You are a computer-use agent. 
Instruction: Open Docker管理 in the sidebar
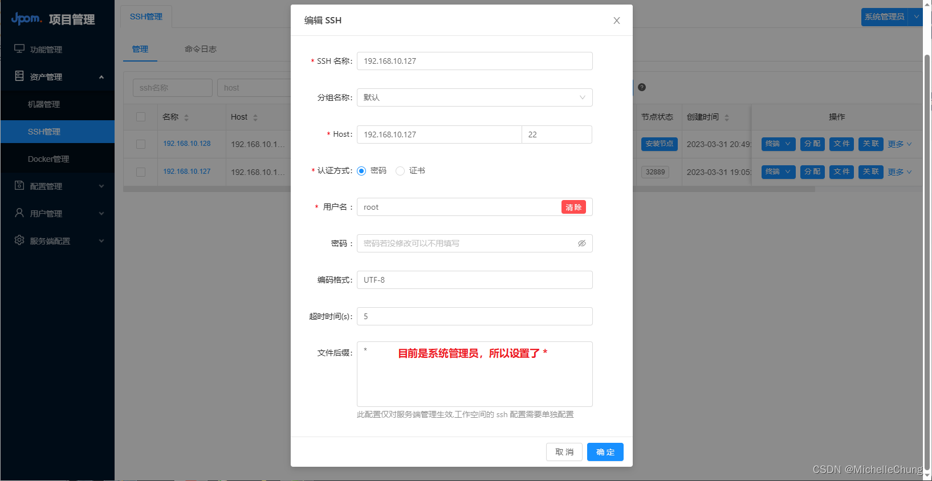tap(58, 159)
